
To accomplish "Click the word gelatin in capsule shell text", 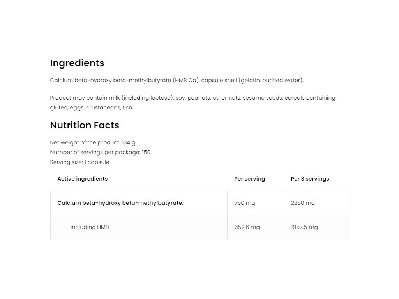I will coord(251,80).
